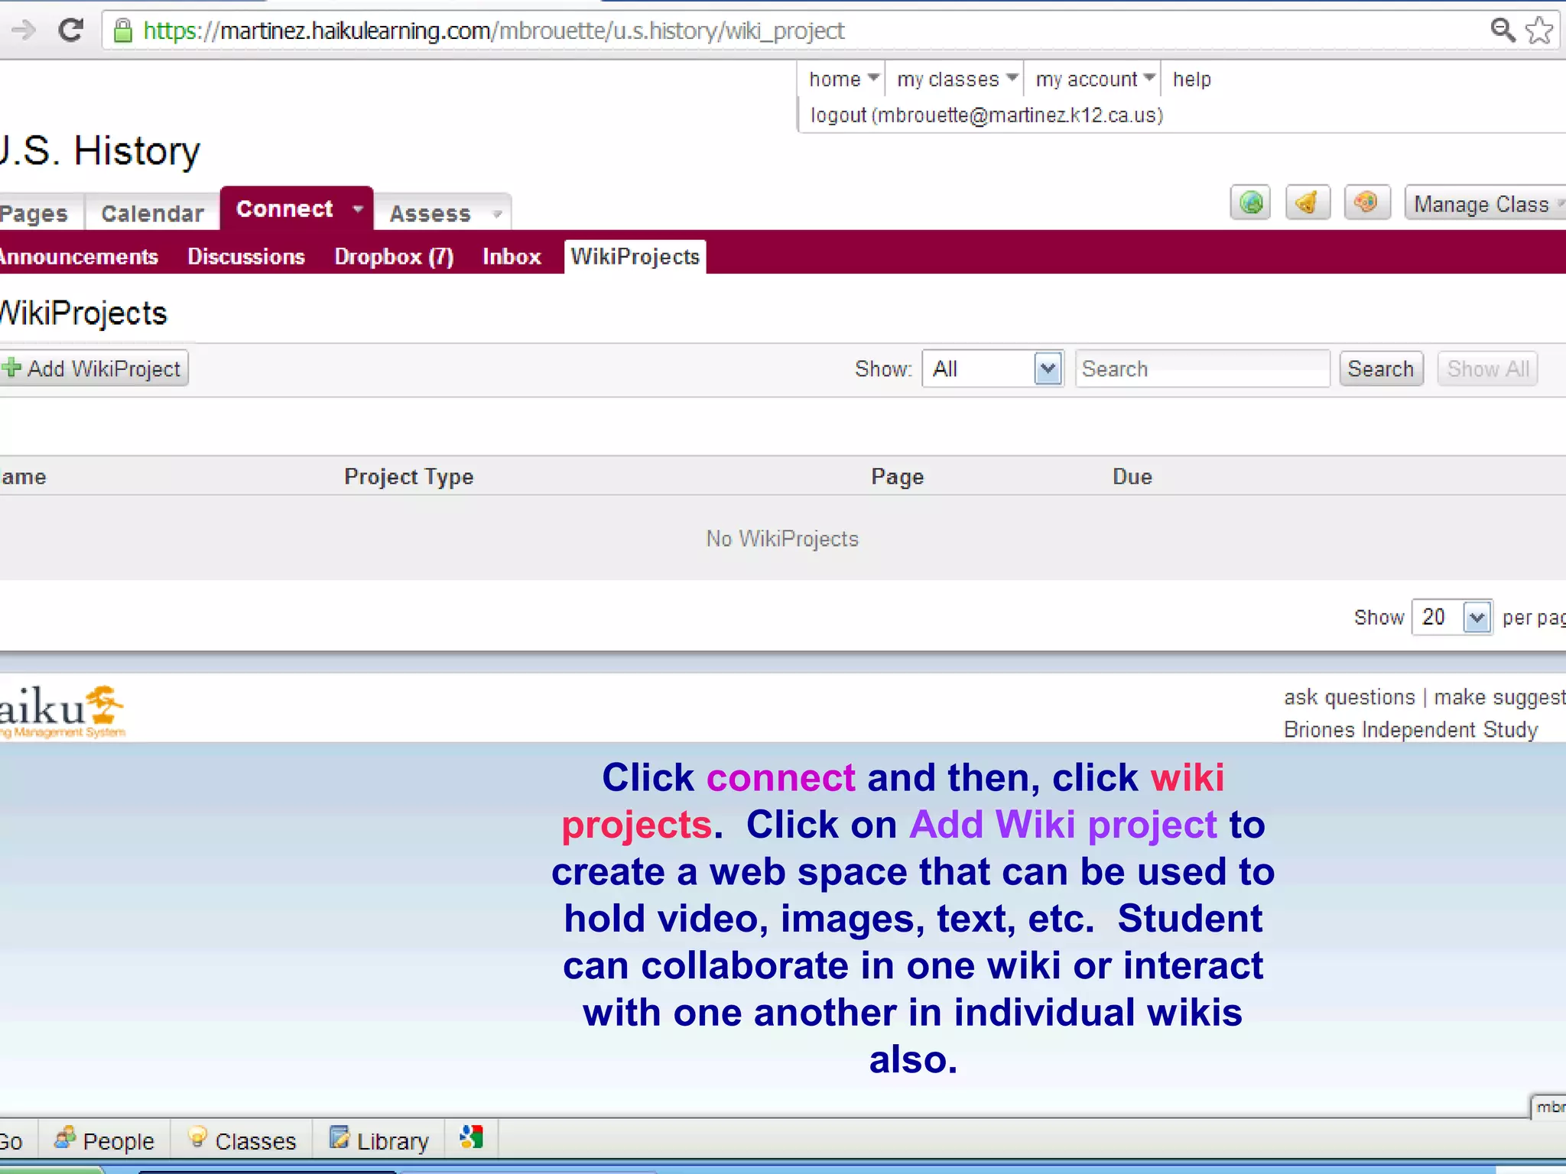
Task: Click the browser forward arrow
Action: tap(23, 31)
